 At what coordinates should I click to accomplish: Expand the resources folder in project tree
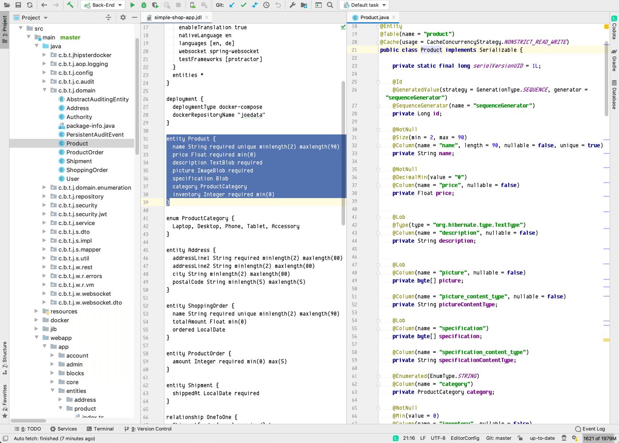pos(37,311)
